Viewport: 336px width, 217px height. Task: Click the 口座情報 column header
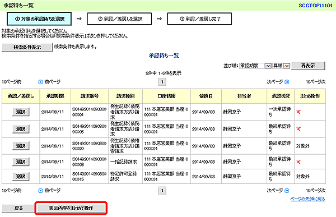point(166,96)
